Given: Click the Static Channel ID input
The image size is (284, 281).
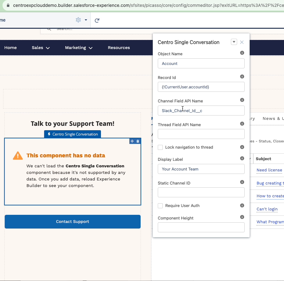Looking at the screenshot, I should click(x=201, y=192).
